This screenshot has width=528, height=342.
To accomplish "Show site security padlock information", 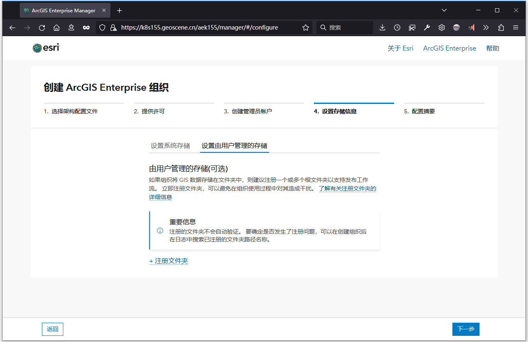I will tap(113, 28).
